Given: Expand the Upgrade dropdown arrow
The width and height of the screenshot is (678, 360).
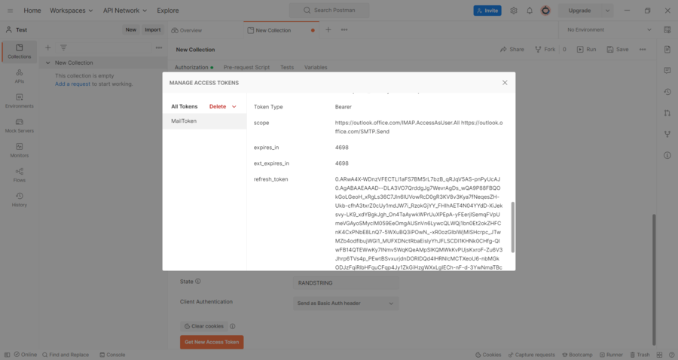Looking at the screenshot, I should [x=607, y=11].
